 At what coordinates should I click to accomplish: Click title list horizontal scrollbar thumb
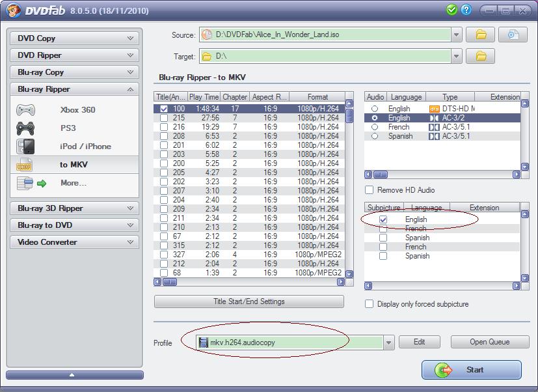tap(170, 282)
